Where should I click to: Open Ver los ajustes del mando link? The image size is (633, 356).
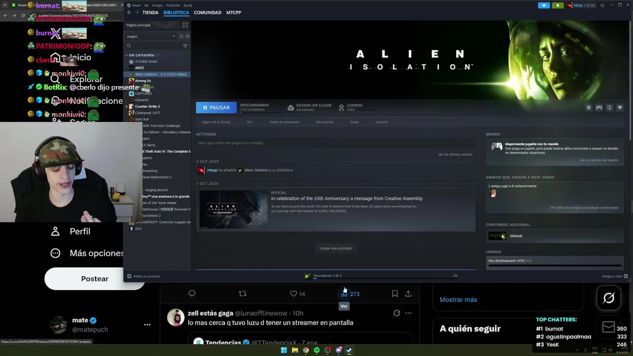[599, 160]
